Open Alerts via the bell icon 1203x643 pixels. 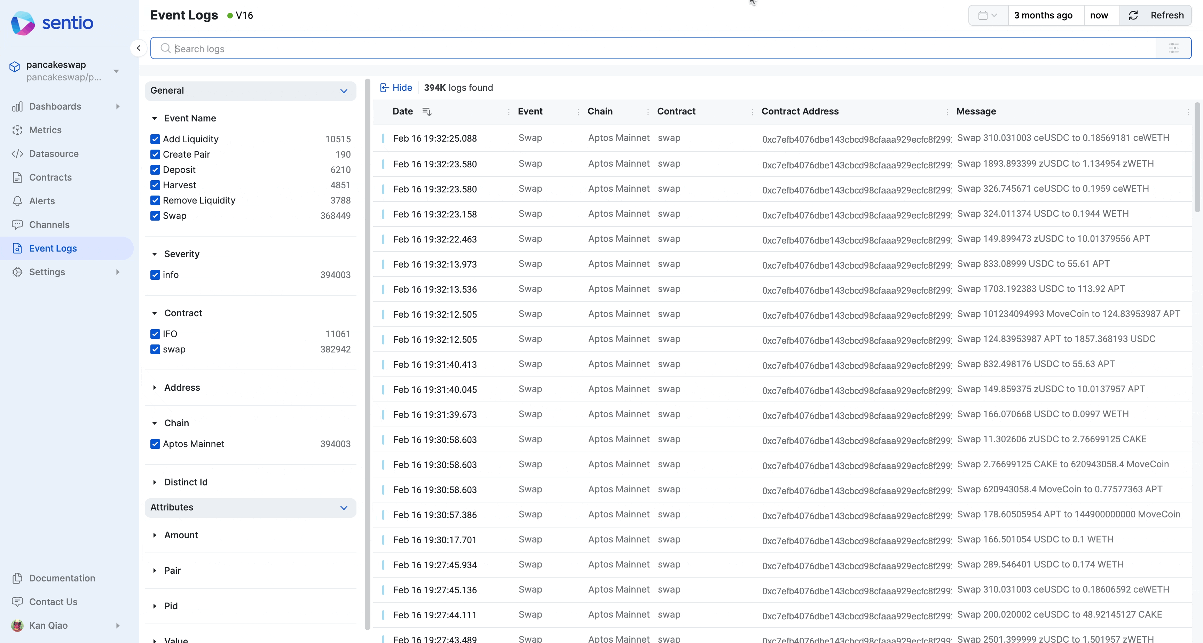coord(17,201)
